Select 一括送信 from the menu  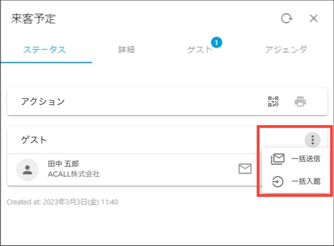click(x=296, y=158)
